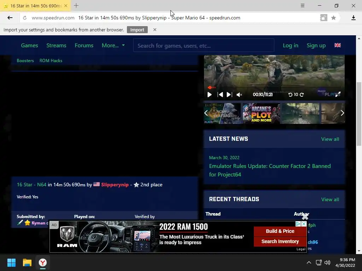Select the Arcane's Plot video thumbnail
Screen dimensions: 362x271
pyautogui.click(x=261, y=113)
